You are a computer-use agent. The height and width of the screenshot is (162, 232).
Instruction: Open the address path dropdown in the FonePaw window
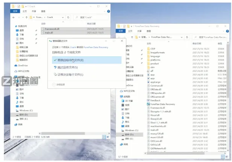click(x=182, y=37)
